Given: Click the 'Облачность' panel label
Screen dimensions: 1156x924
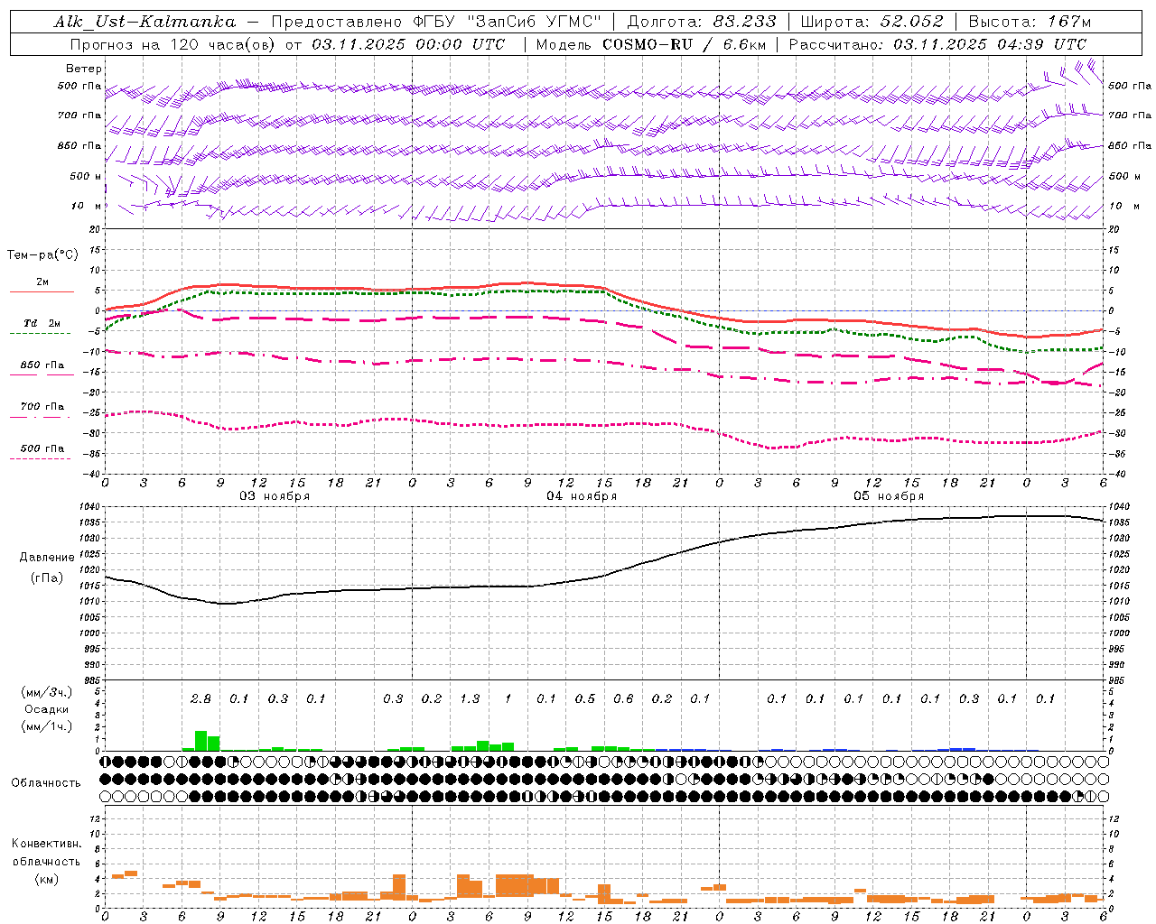Looking at the screenshot, I should point(46,783).
